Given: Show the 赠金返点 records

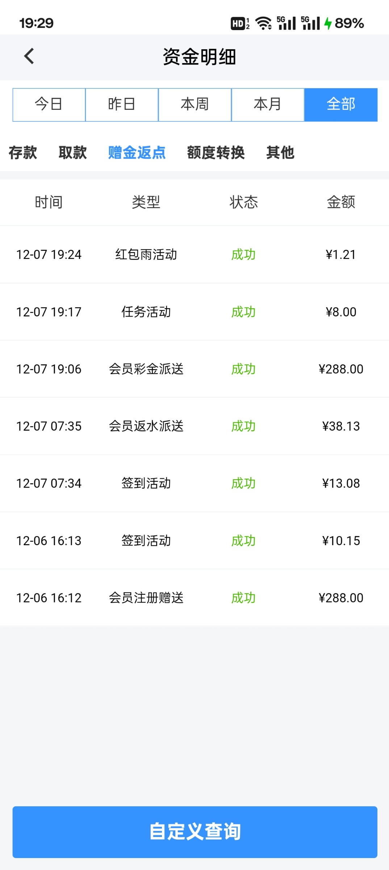Looking at the screenshot, I should pyautogui.click(x=137, y=153).
